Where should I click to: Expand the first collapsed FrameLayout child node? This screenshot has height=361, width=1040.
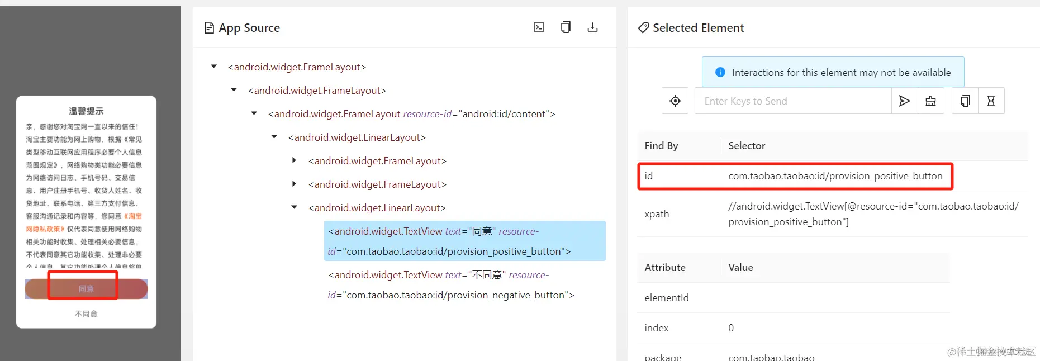(x=294, y=160)
